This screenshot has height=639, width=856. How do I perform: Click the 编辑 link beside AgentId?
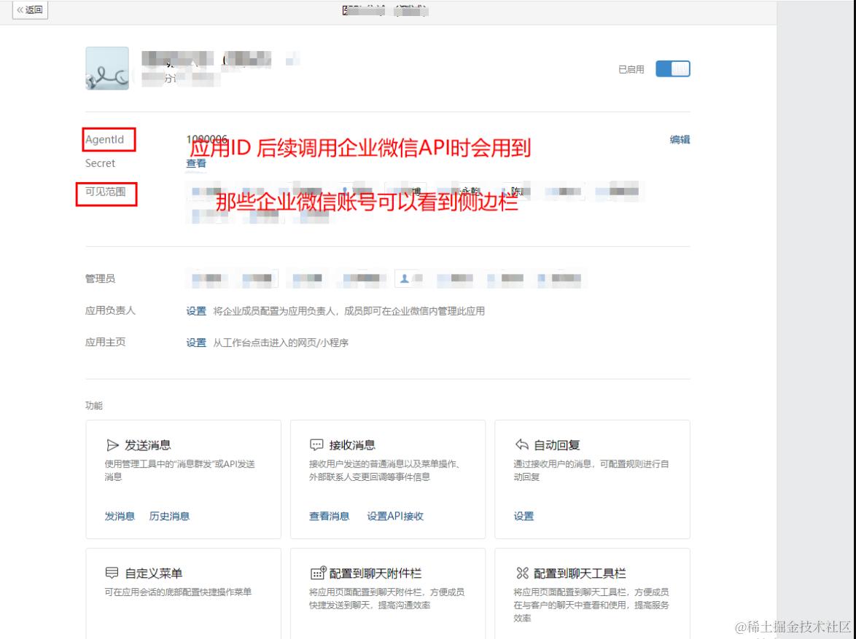click(x=680, y=140)
